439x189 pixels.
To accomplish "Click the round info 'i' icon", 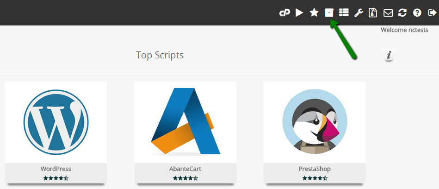I will 389,56.
